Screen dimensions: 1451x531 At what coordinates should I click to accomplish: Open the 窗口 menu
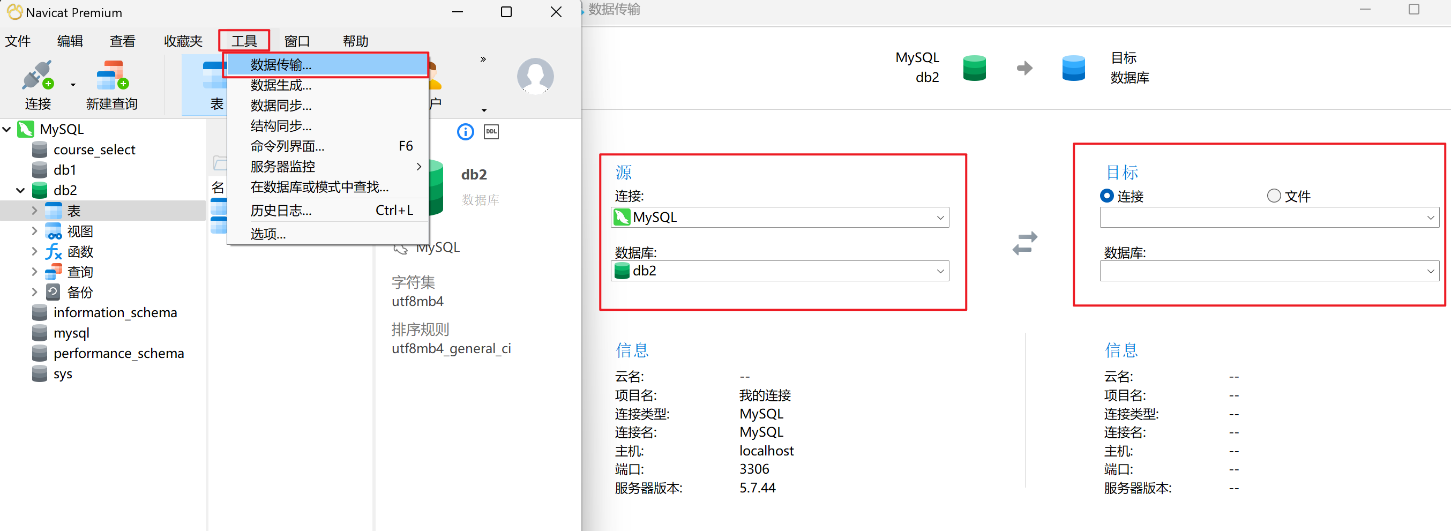tap(297, 41)
